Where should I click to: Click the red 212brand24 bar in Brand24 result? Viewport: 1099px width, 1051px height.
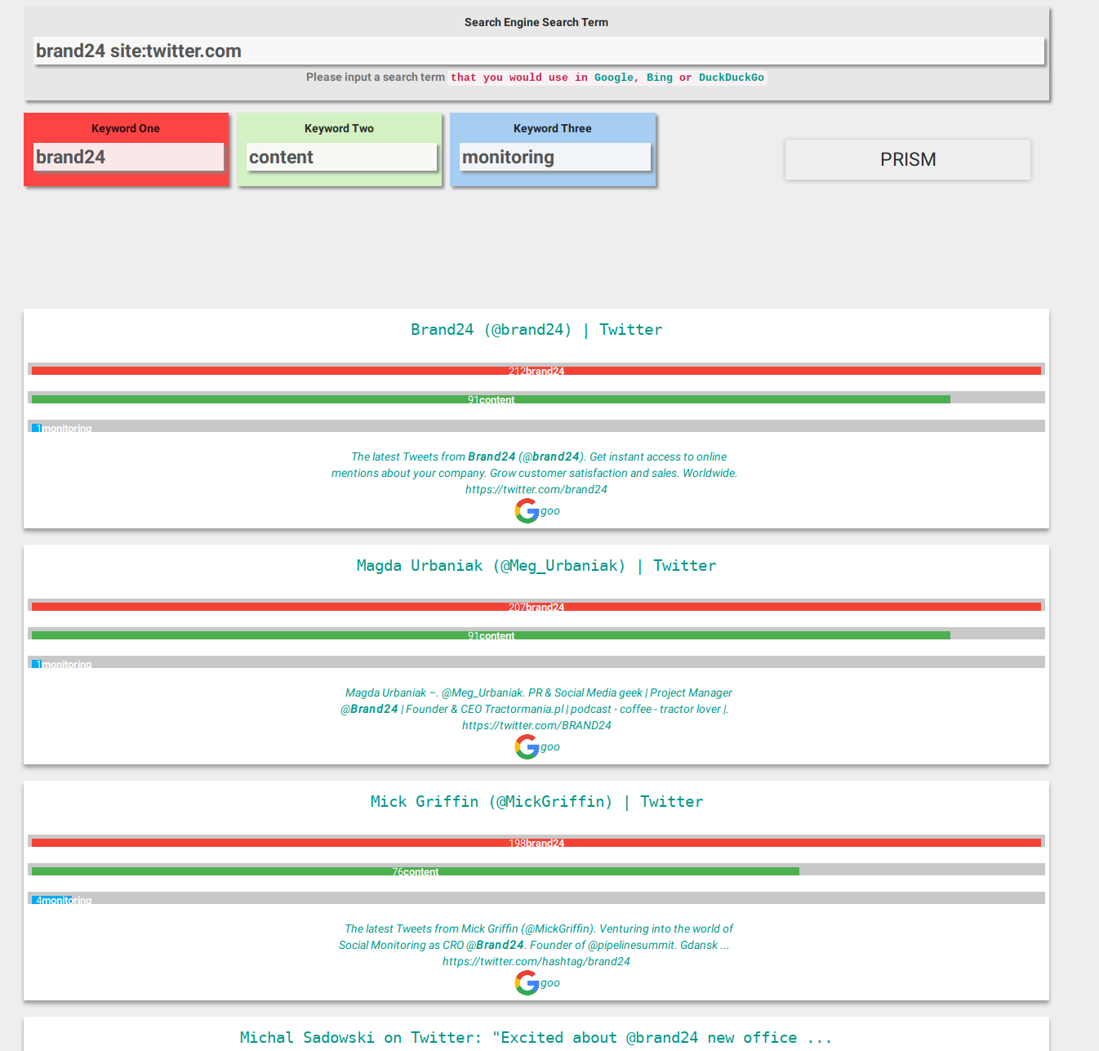tap(536, 371)
